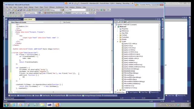The height and width of the screenshot is (109, 194).
Task: Collapse the WebCast2 project node
Action: 115,27
